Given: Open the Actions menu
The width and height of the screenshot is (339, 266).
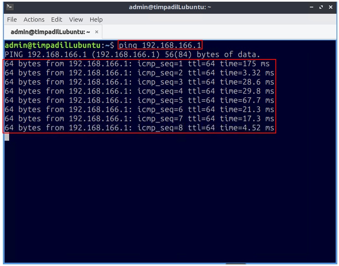Looking at the screenshot, I should point(34,20).
